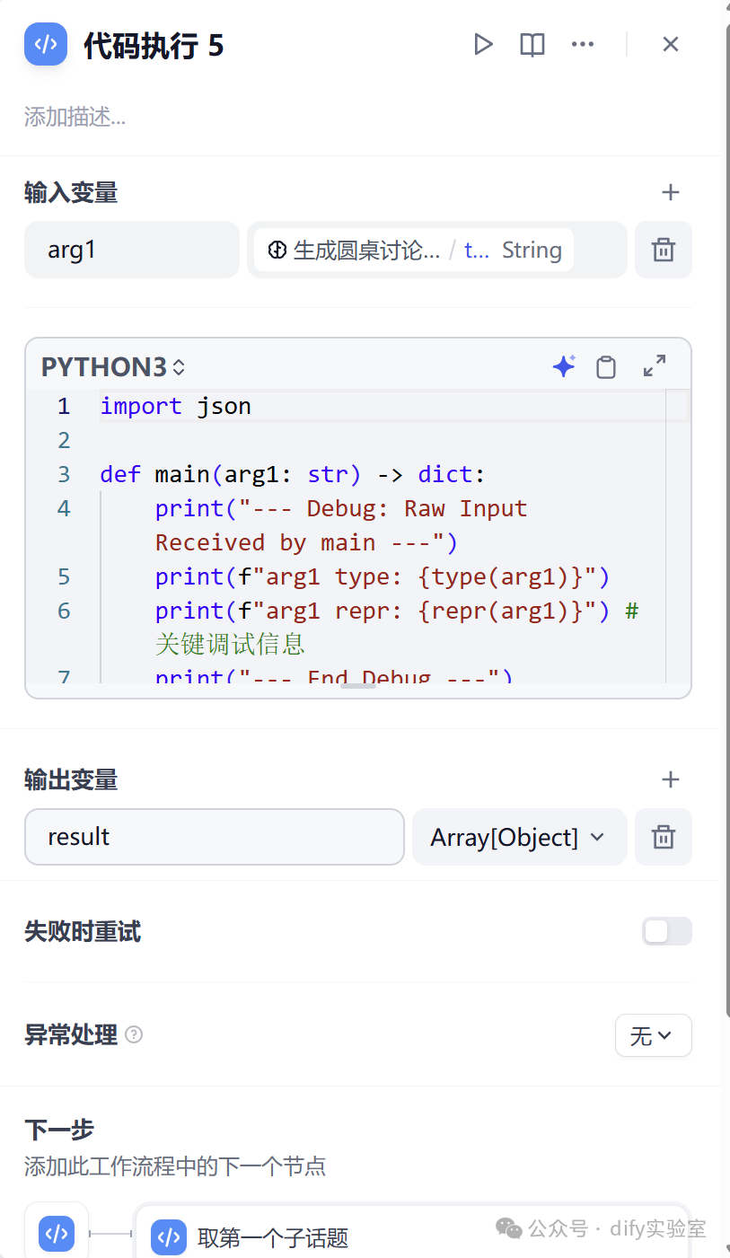Viewport: 730px width, 1258px height.
Task: Copy code using the clipboard icon
Action: (x=606, y=366)
